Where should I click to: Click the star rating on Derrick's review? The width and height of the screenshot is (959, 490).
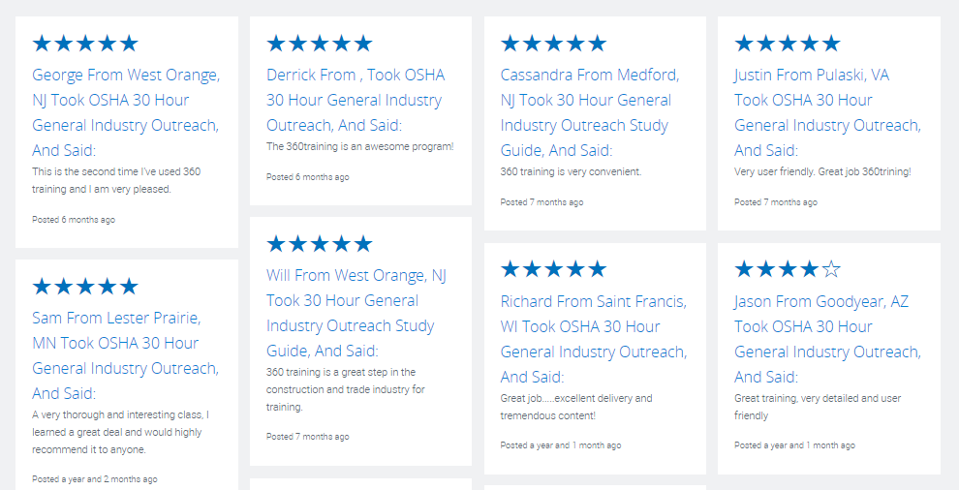pyautogui.click(x=319, y=44)
